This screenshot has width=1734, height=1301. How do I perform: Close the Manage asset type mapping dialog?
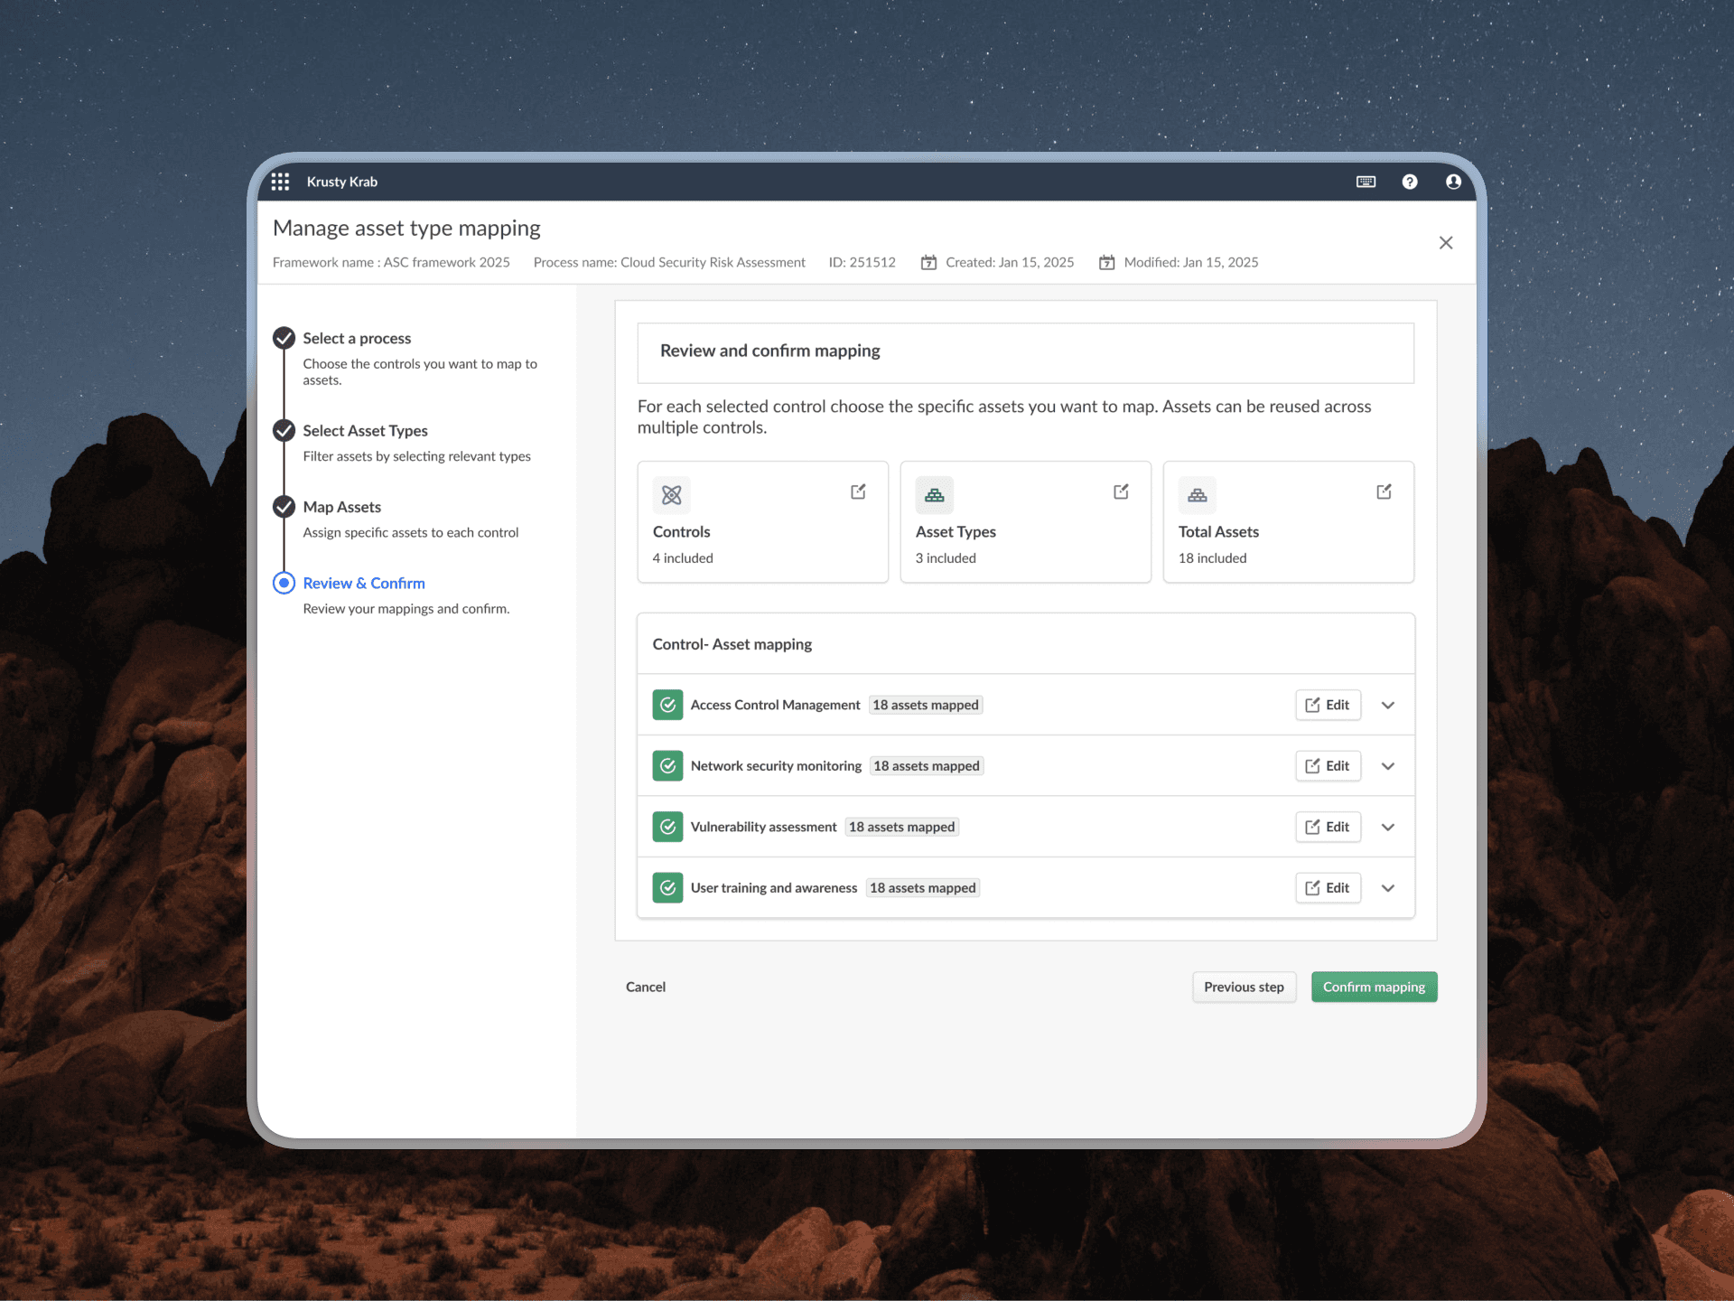click(1446, 242)
